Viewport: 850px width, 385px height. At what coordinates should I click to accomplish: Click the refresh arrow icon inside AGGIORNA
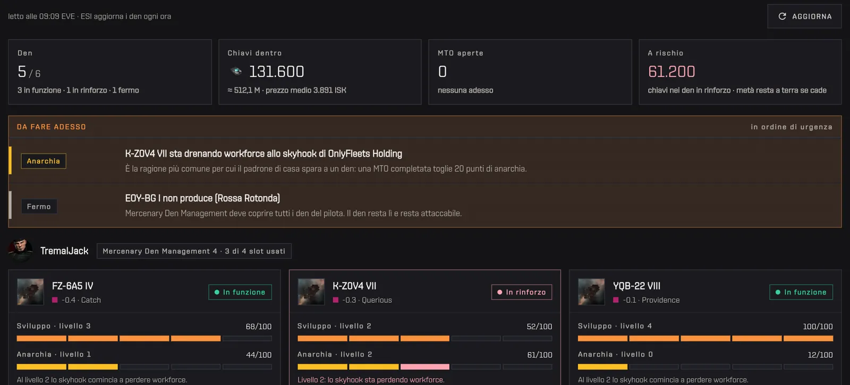[x=782, y=16]
